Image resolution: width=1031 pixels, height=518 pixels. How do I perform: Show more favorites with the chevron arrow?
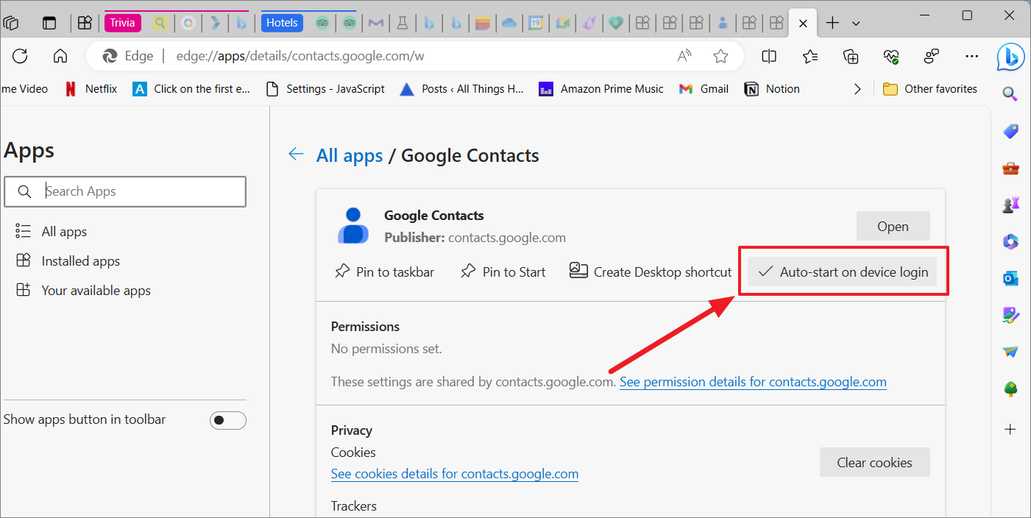coord(857,88)
